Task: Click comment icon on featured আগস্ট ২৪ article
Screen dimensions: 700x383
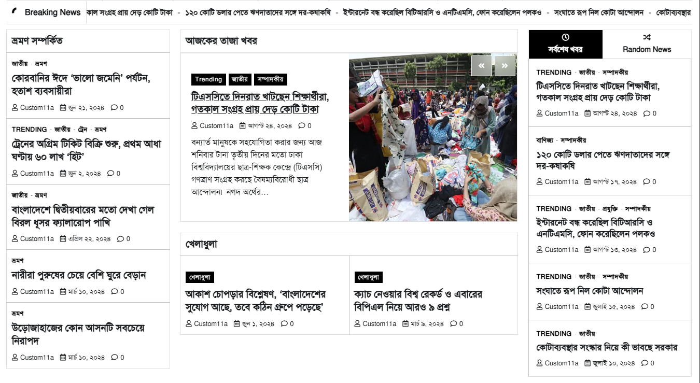Action: (x=302, y=126)
